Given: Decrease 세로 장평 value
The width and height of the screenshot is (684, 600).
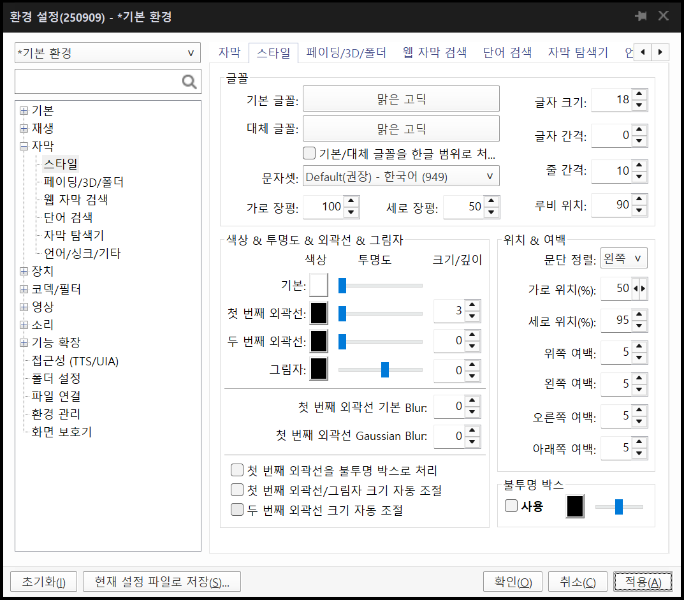Looking at the screenshot, I should [x=491, y=212].
